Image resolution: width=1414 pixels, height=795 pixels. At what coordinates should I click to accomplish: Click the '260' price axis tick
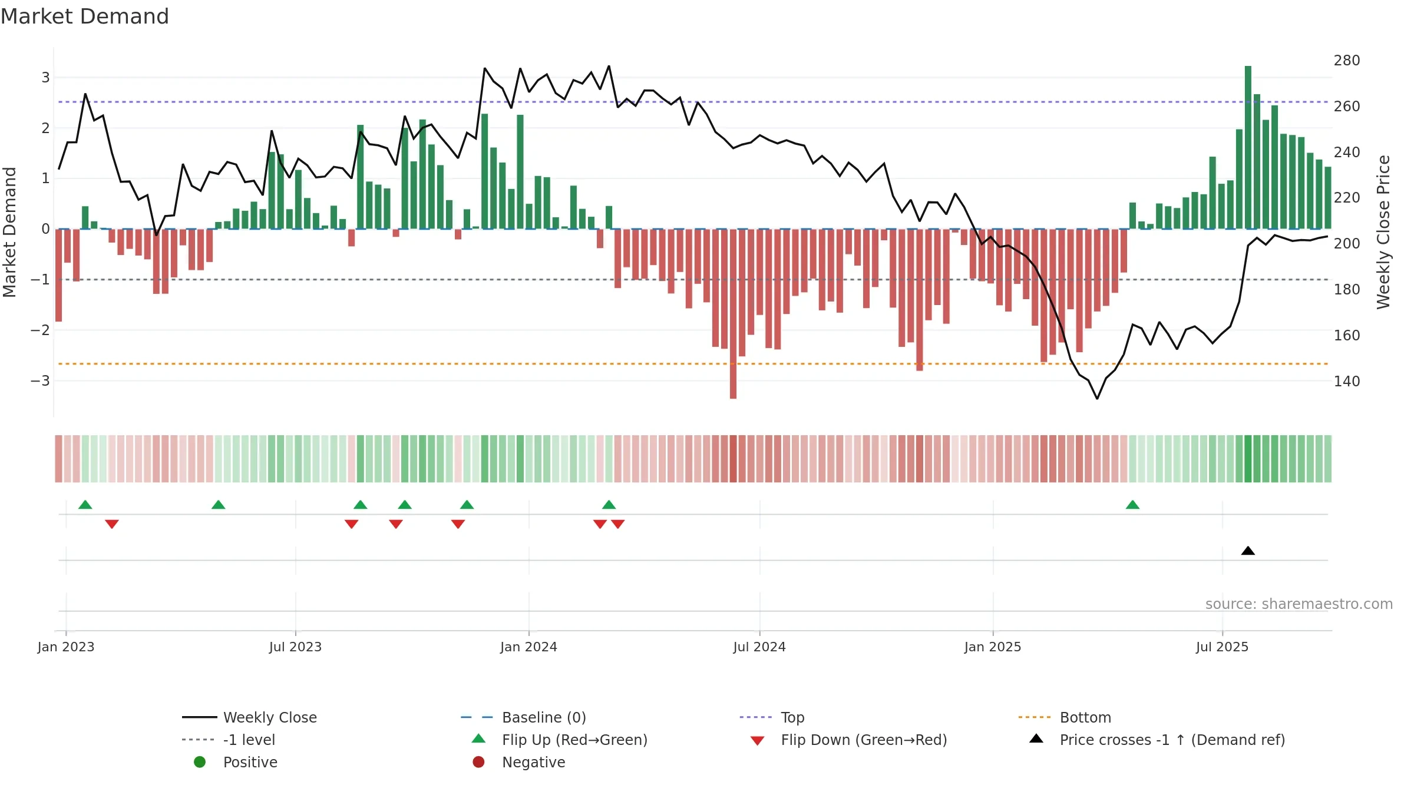[1347, 107]
